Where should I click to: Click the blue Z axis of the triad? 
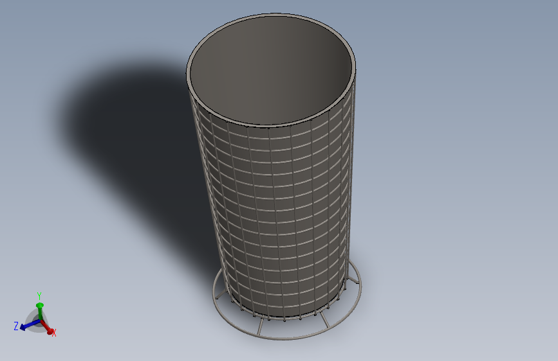point(30,325)
